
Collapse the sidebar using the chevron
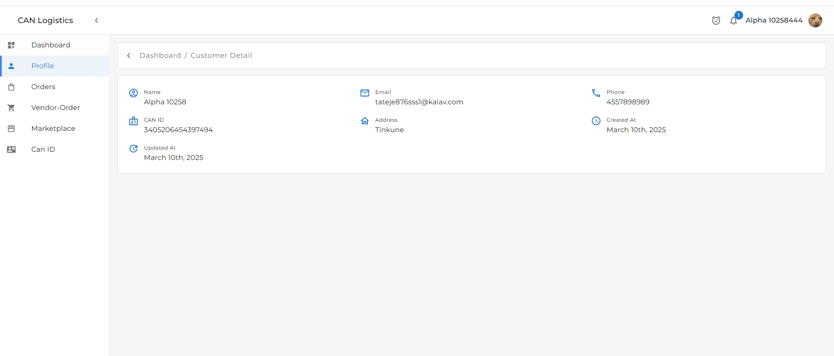click(97, 20)
